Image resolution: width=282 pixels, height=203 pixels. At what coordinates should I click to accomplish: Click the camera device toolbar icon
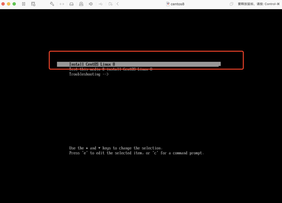tap(81, 4)
